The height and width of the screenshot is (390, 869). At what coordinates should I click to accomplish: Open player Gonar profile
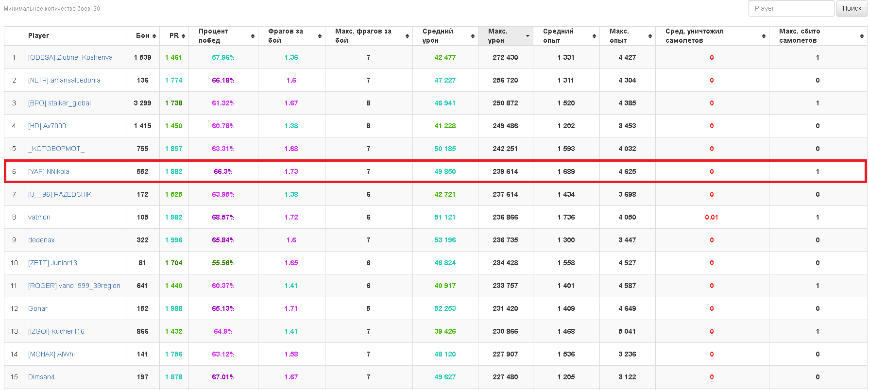coord(38,308)
